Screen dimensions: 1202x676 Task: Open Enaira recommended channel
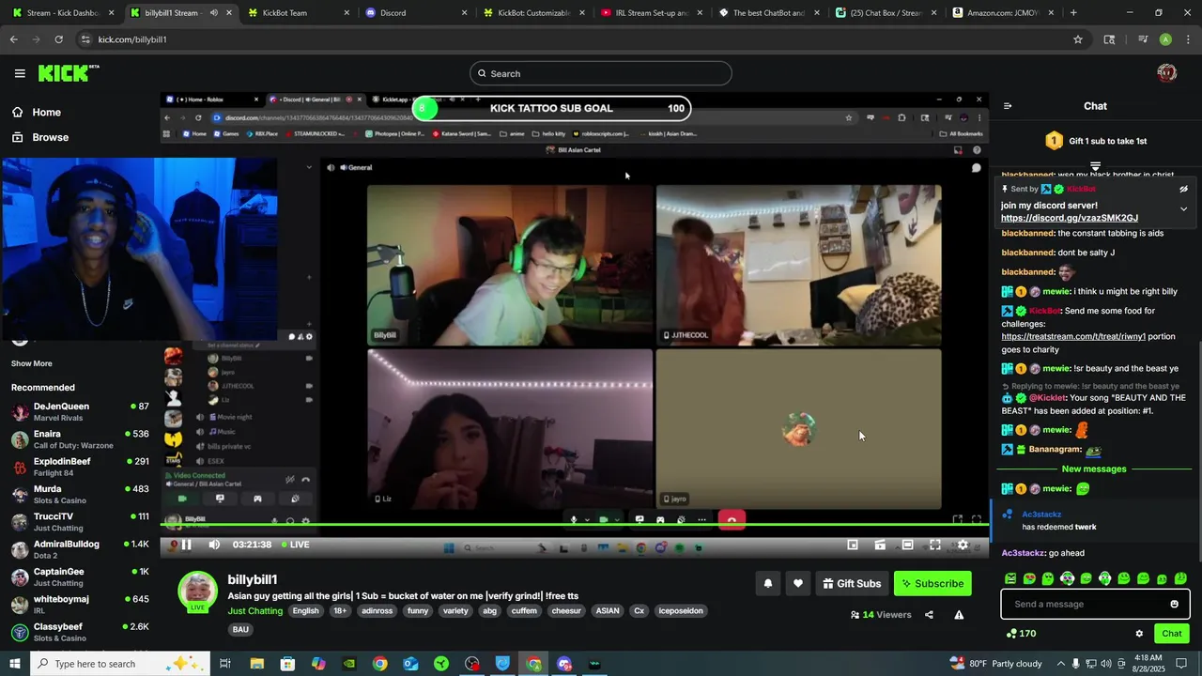tap(80, 439)
